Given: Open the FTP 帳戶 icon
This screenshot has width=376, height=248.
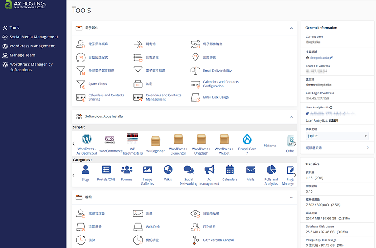Looking at the screenshot, I should coord(196,227).
